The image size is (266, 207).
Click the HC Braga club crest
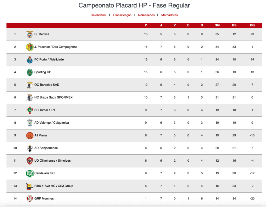click(x=30, y=98)
